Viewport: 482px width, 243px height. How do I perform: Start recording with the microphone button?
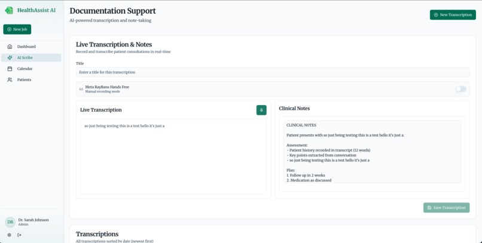261,110
